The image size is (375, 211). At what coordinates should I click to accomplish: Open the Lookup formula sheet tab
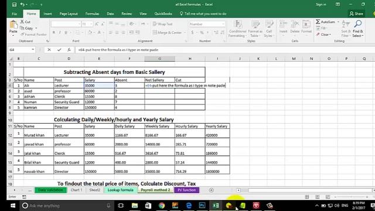(120, 190)
